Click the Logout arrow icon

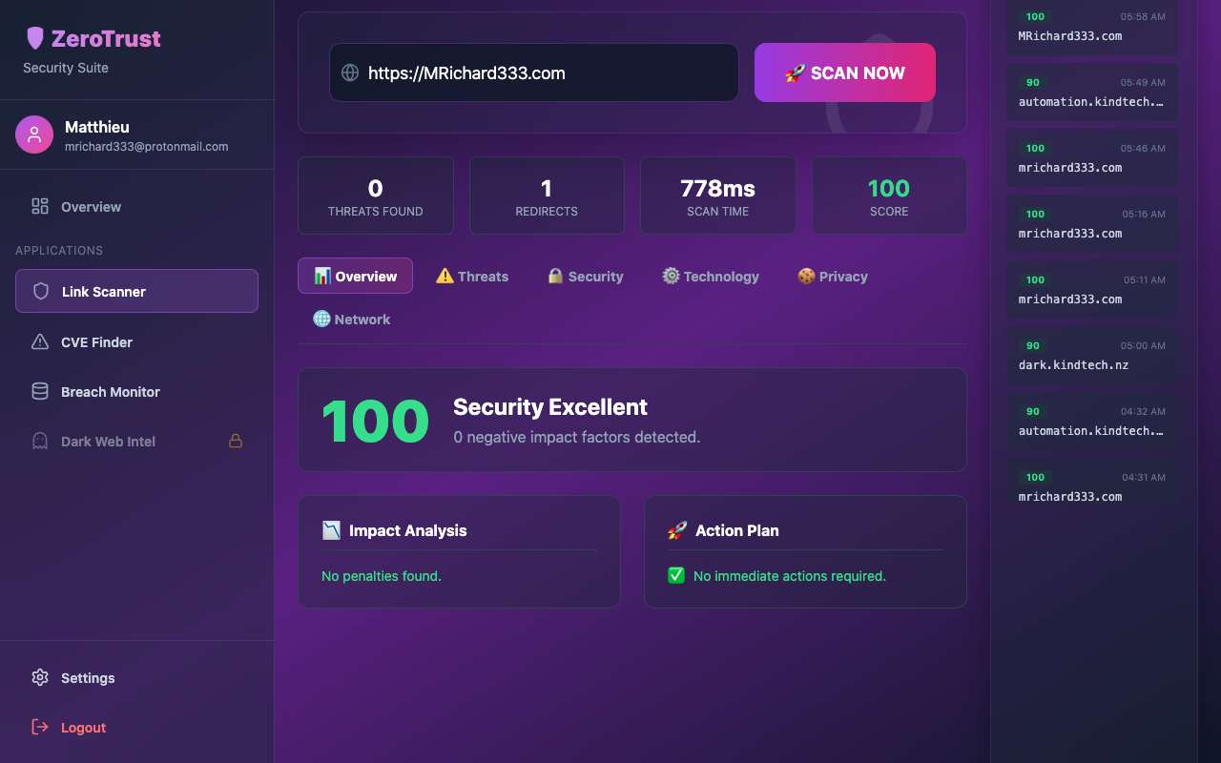click(40, 728)
